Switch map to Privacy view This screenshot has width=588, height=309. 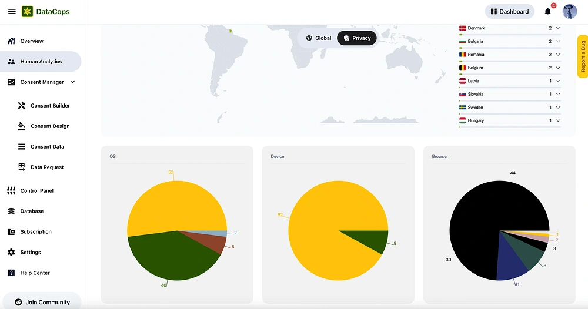coord(357,38)
